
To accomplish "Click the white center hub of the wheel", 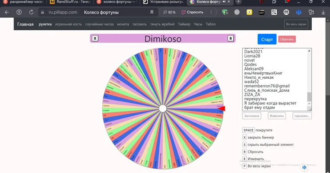I will [x=163, y=109].
